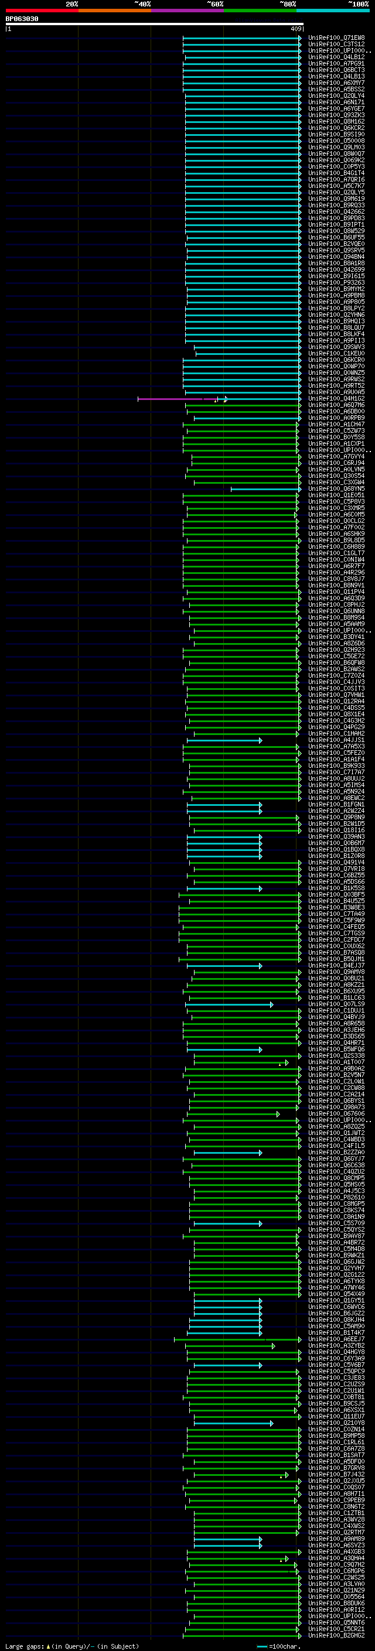Click the green alignment bar for O67606
This screenshot has width=375, height=1651.
[x=234, y=1114]
